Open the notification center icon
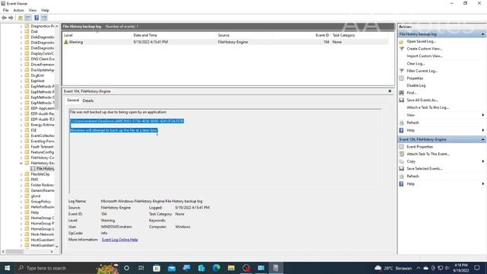The width and height of the screenshot is (487, 274). (x=477, y=268)
